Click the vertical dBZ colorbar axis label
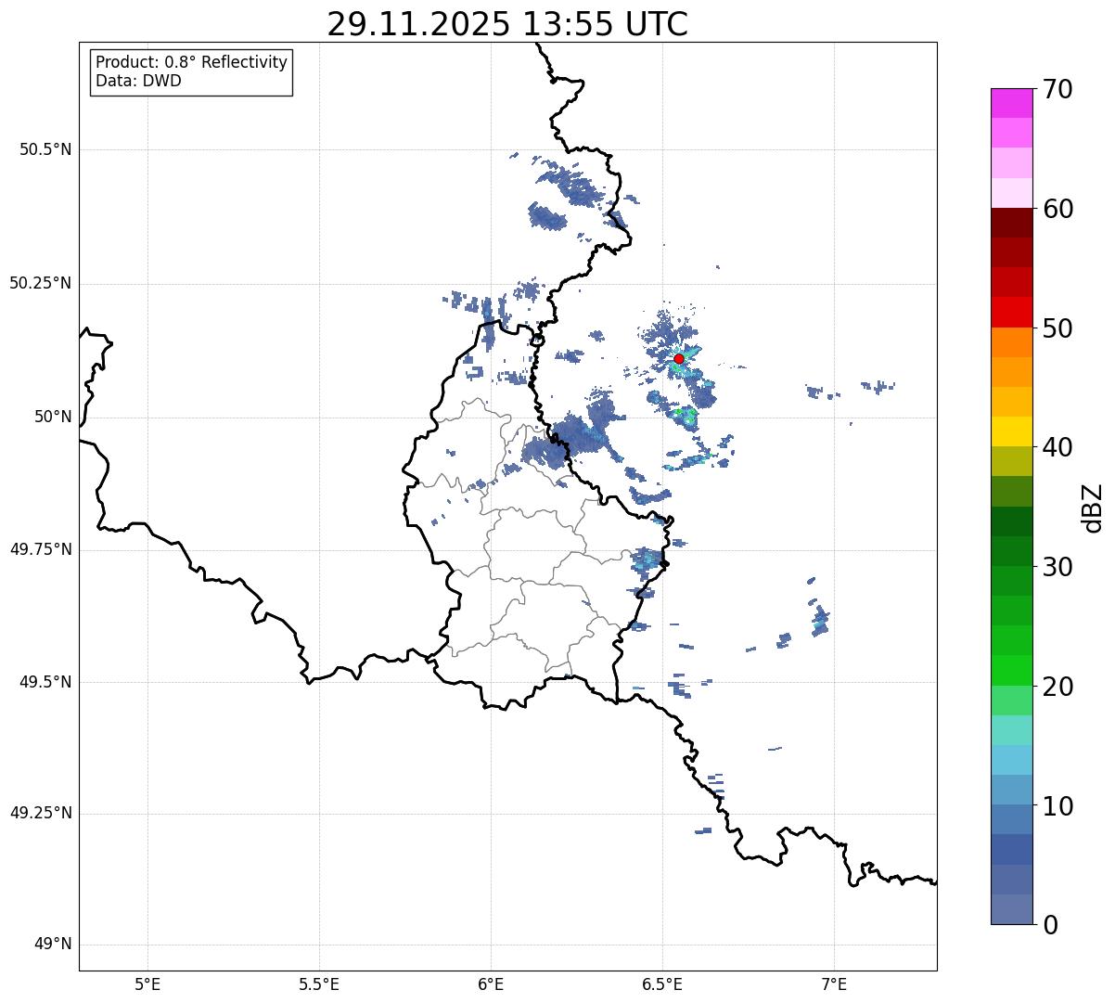Screen dimensions: 1115x1003 (x=1093, y=508)
